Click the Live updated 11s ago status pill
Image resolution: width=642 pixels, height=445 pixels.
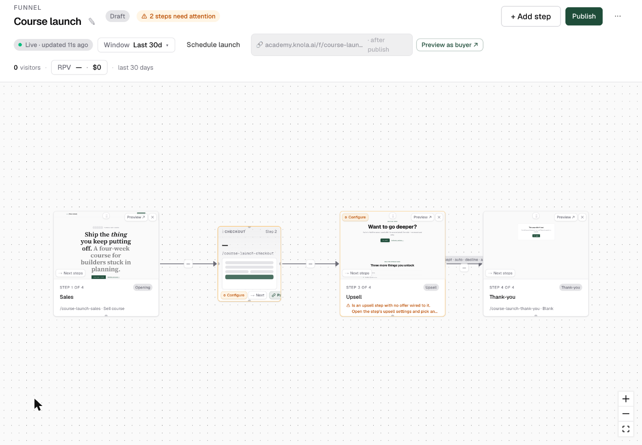pos(54,45)
